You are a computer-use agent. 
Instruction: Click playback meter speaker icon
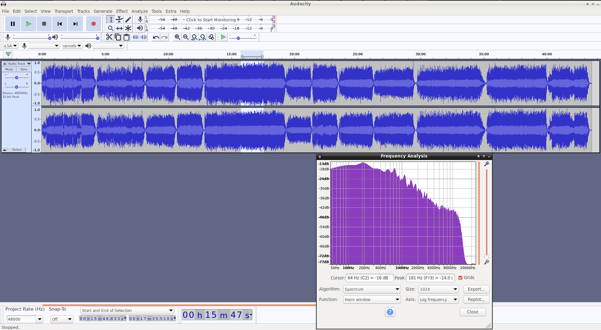140,28
